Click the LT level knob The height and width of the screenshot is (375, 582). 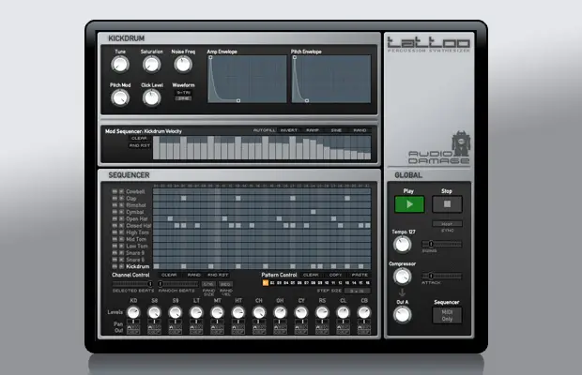pyautogui.click(x=196, y=312)
